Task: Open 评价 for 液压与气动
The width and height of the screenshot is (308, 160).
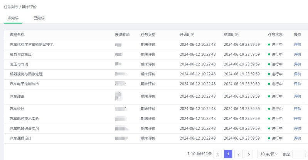Action: pos(298,64)
